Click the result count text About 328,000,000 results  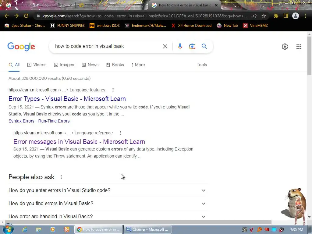point(50,78)
